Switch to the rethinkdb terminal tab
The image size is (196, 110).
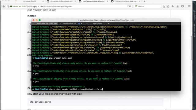coord(71,24)
